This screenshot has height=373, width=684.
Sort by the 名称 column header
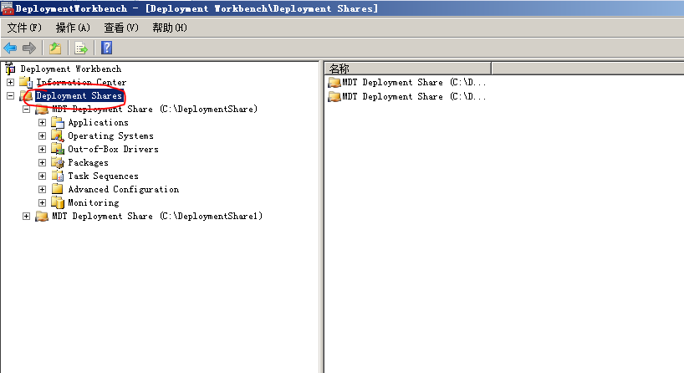(x=408, y=69)
